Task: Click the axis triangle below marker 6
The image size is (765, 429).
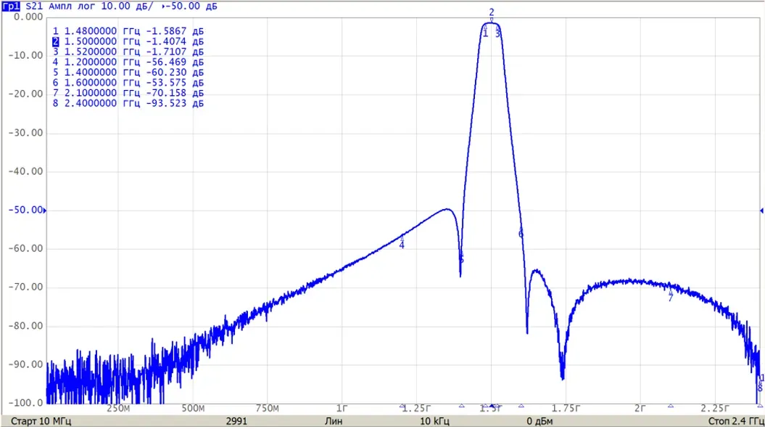Action: [x=521, y=406]
